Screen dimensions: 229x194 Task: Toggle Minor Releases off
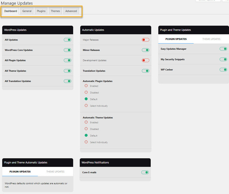tap(145, 50)
